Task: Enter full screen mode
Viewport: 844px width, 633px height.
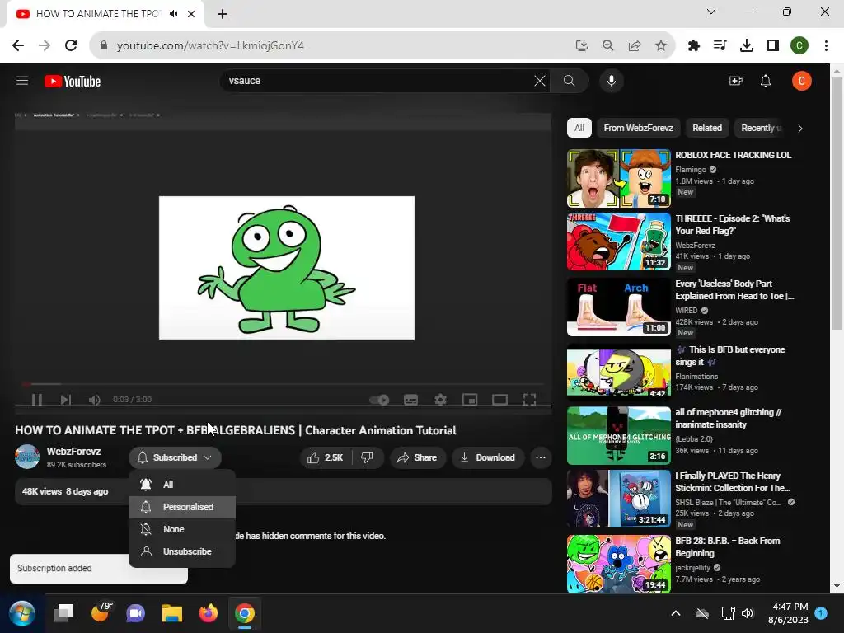Action: coord(530,400)
